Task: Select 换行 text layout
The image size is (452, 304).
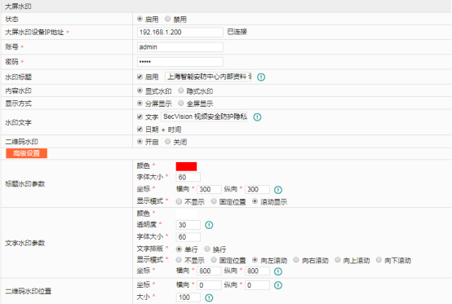Action: coord(207,249)
